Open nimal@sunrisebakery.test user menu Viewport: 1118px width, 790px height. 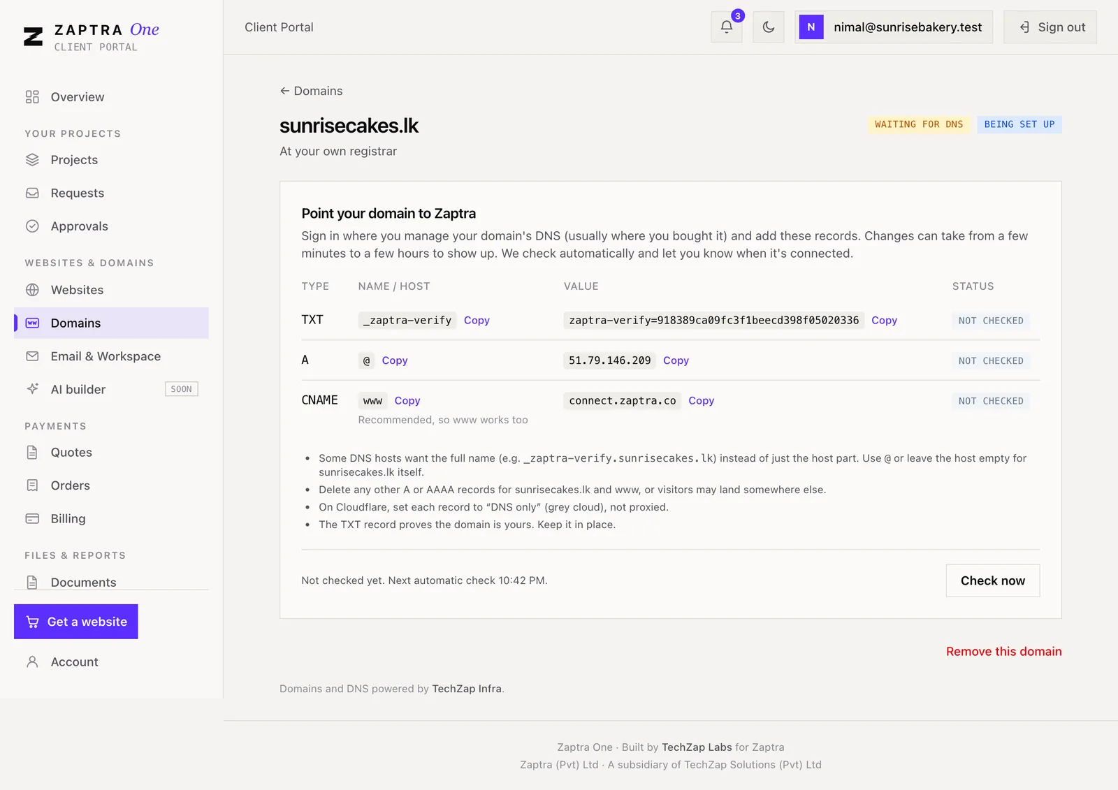pyautogui.click(x=894, y=27)
